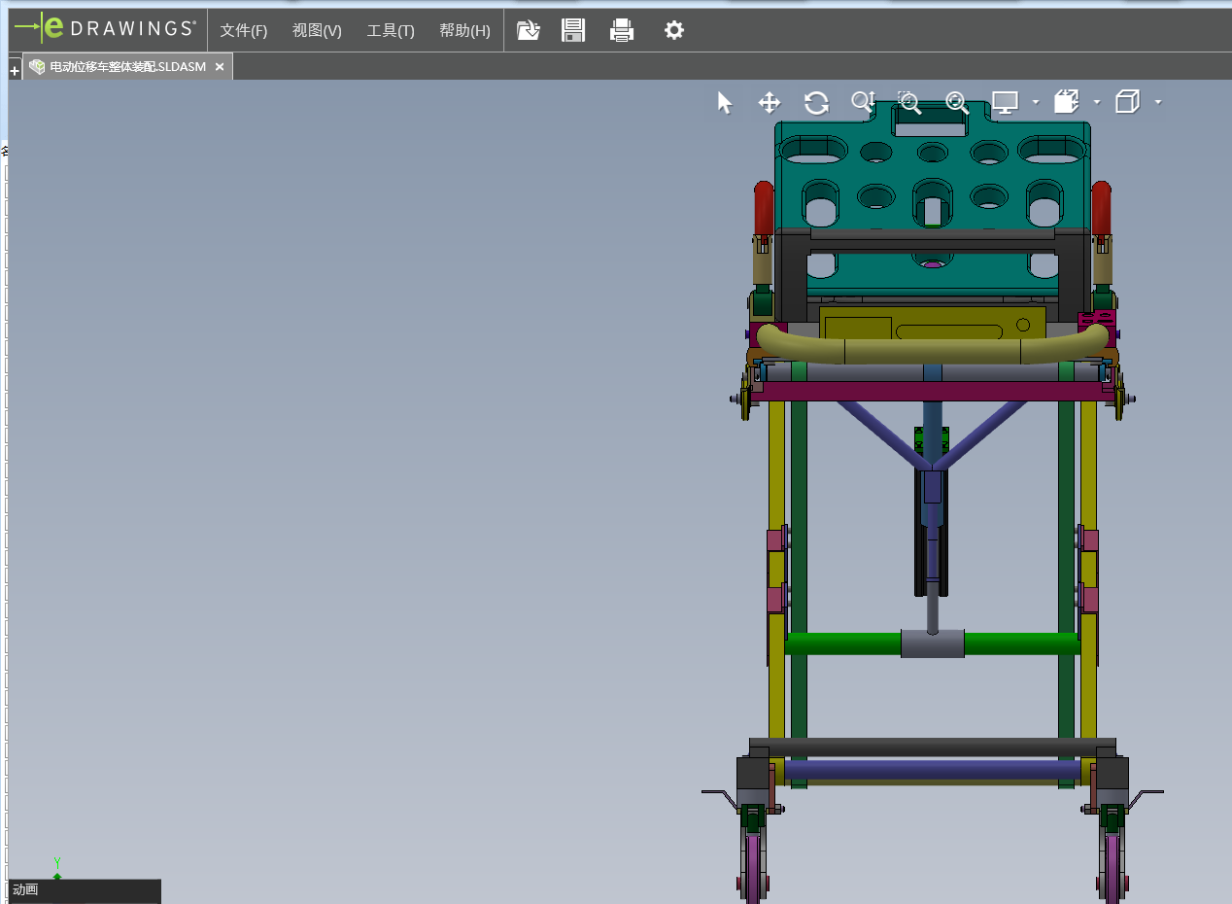Open the 动画 panel at bottom

pos(25,889)
